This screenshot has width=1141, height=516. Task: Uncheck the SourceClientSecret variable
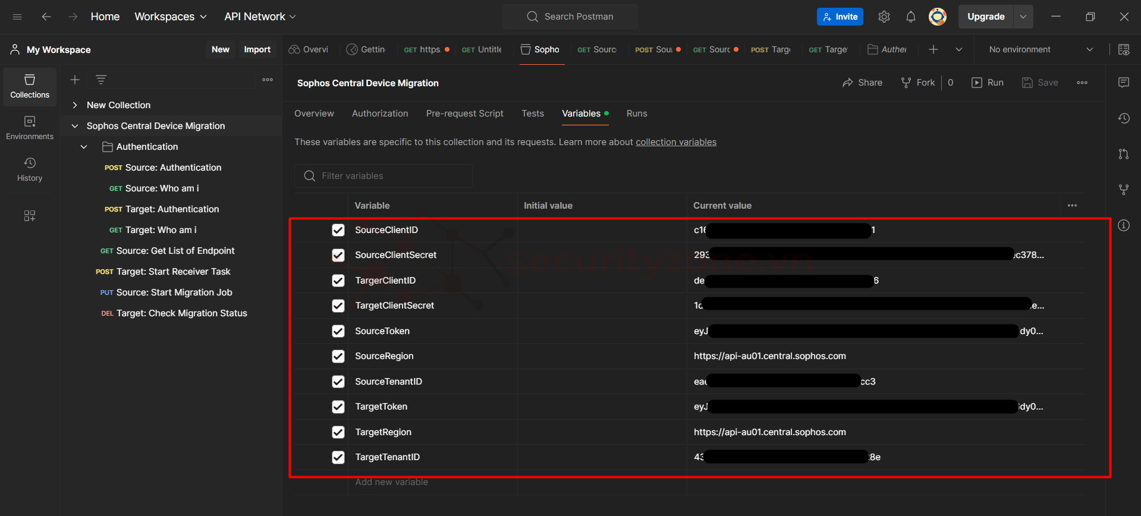pos(338,255)
